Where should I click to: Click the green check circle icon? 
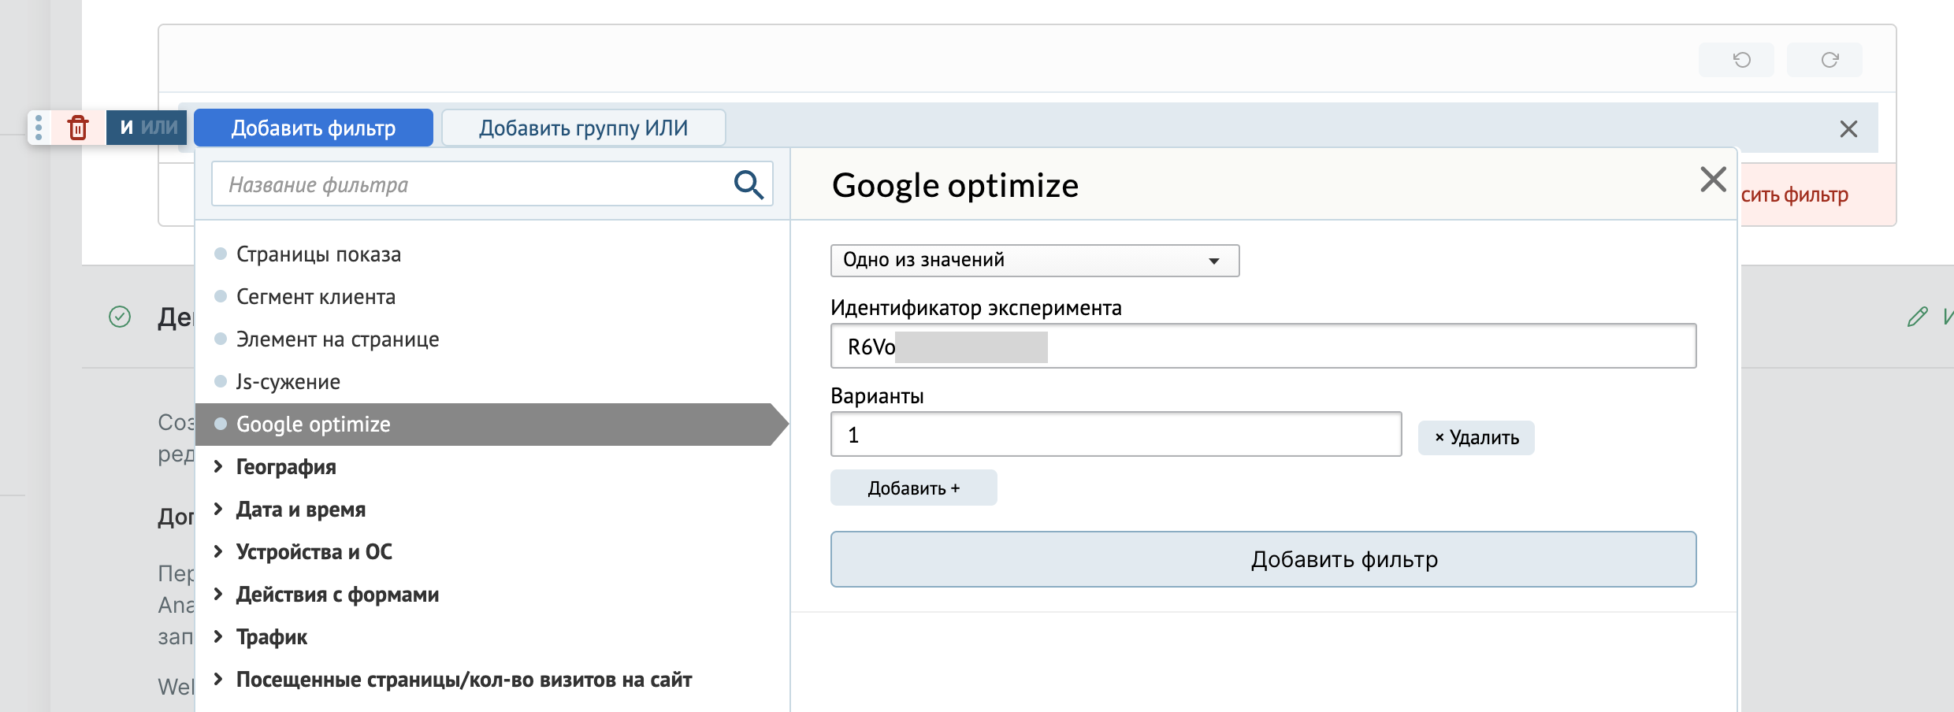click(x=120, y=317)
